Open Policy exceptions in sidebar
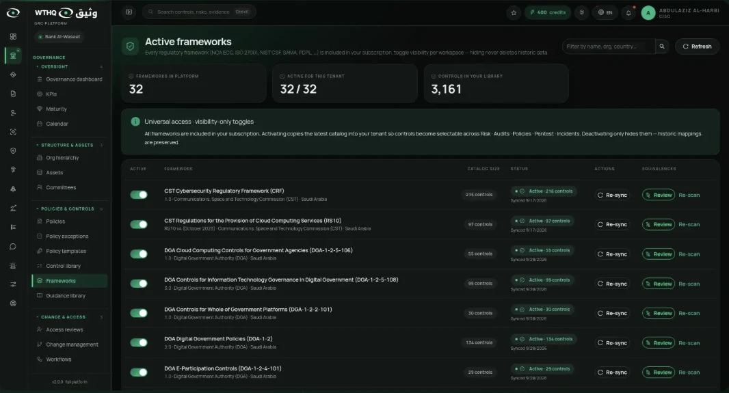 tap(70, 236)
